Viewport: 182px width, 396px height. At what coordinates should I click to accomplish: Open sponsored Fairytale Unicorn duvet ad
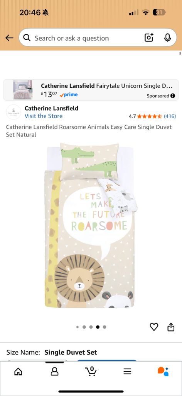point(91,90)
